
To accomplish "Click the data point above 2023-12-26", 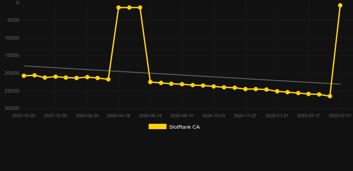I will [x=55, y=77].
